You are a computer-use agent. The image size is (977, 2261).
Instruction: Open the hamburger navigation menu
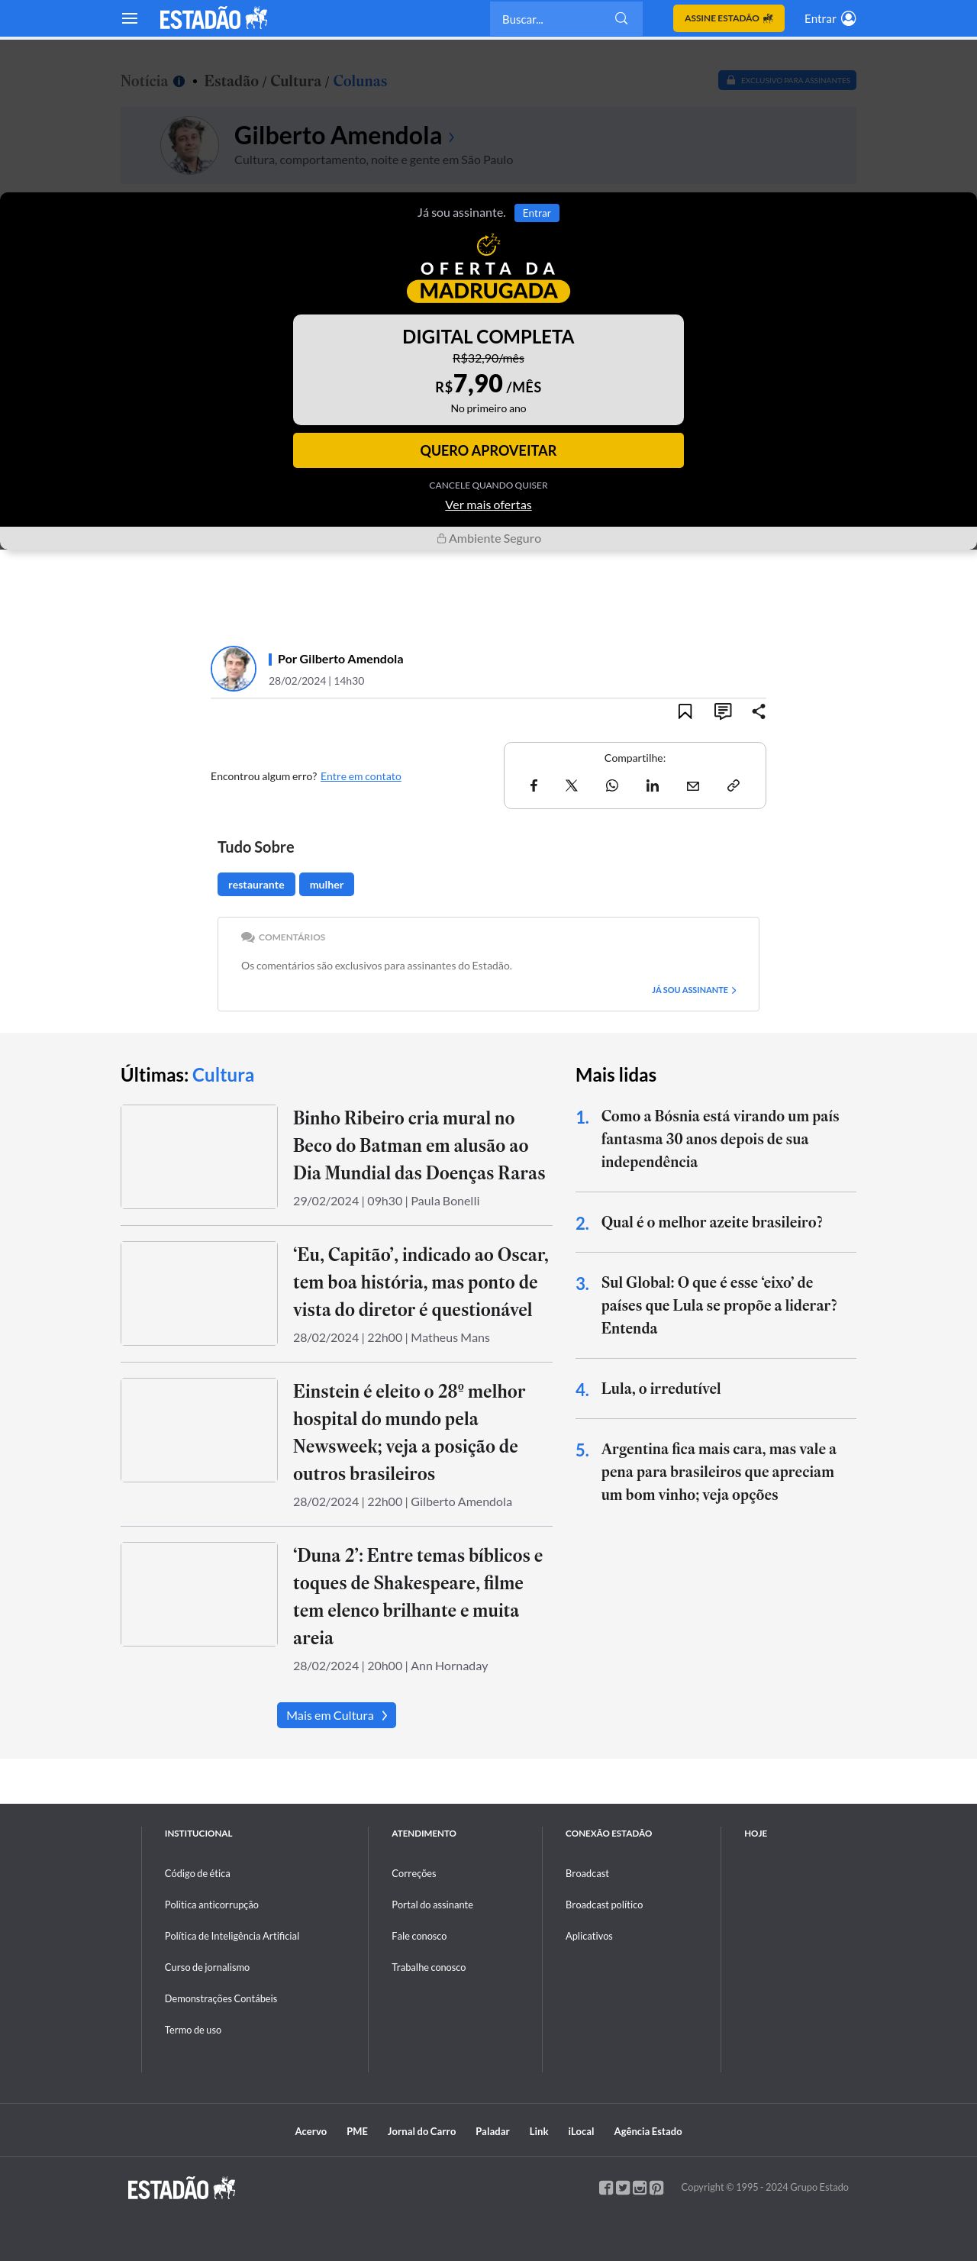[x=130, y=18]
